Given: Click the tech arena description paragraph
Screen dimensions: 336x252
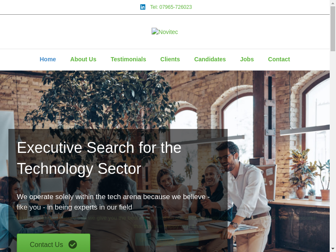Looking at the screenshot, I should [113, 202].
